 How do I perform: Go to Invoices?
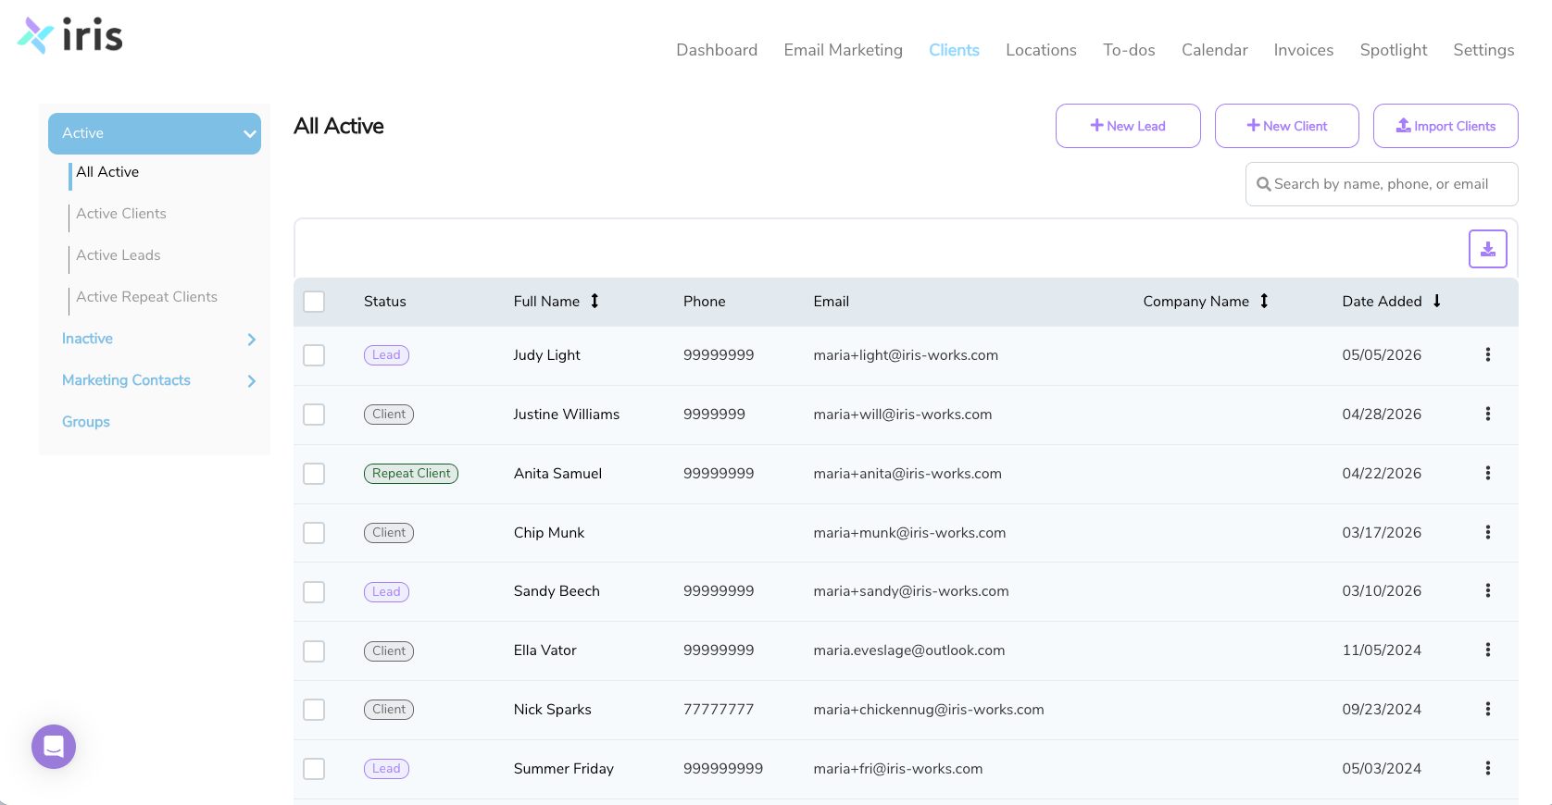coord(1303,50)
